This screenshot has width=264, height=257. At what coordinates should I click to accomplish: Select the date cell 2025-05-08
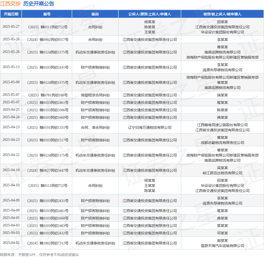[11, 82]
